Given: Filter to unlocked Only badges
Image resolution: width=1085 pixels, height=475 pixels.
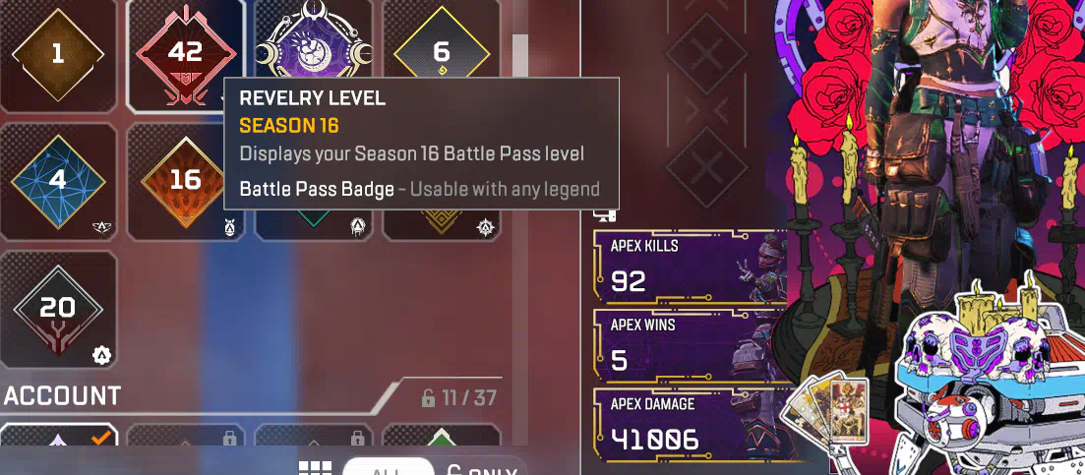Looking at the screenshot, I should tap(483, 469).
